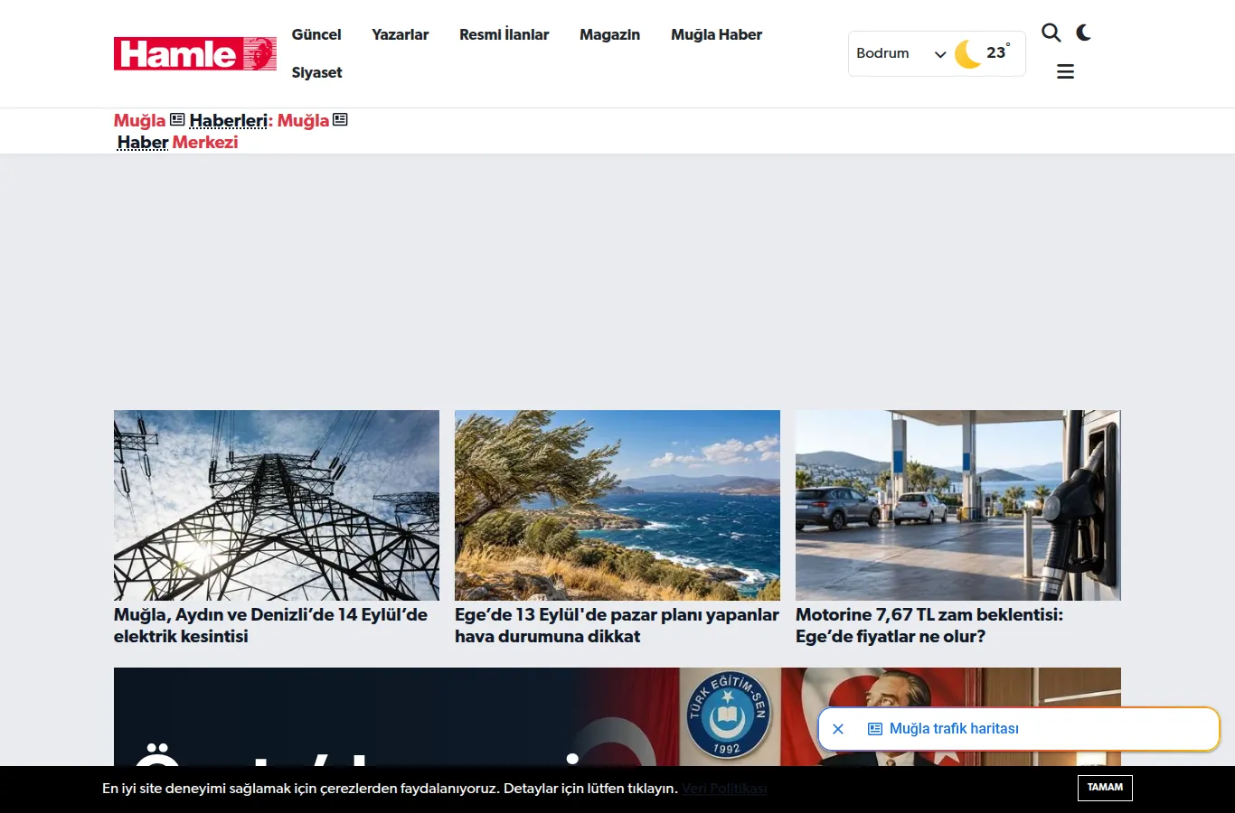
Task: Open the search magnifier icon
Action: (x=1051, y=33)
